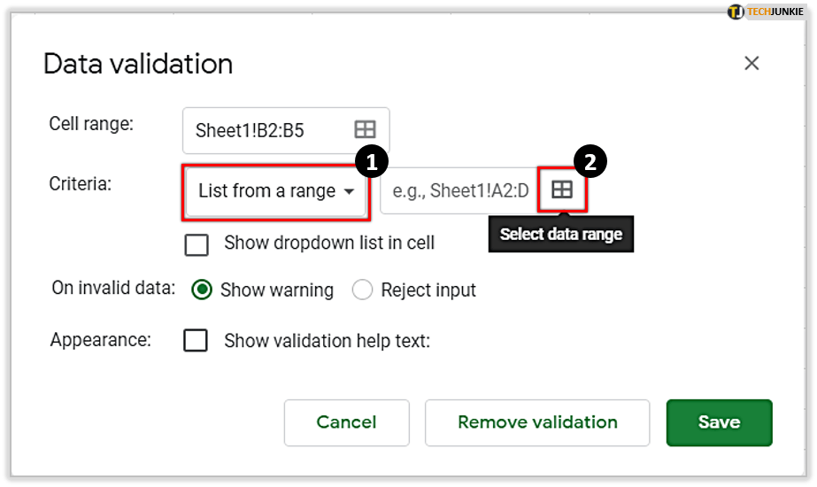Select the Show warning radio option

(203, 290)
